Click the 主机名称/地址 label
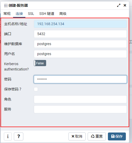This screenshot has height=143, width=132. (x=16, y=24)
